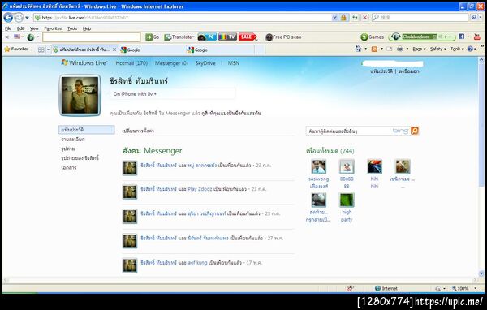The width and height of the screenshot is (487, 310).
Task: Open saswong friend thumbnail
Action: coord(319,167)
